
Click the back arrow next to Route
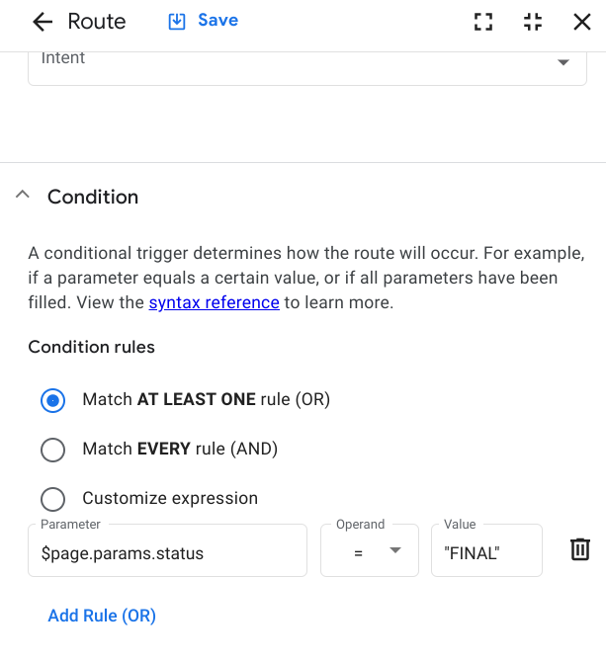(42, 22)
